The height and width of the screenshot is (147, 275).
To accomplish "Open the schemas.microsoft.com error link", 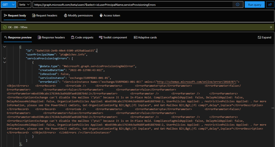I will tap(197, 82).
